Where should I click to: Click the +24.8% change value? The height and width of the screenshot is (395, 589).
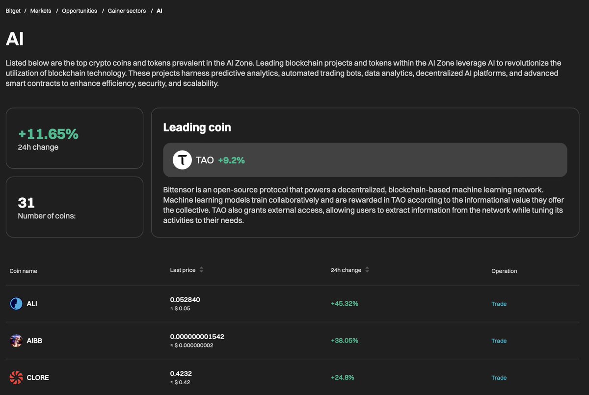[343, 377]
